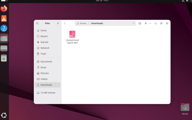This screenshot has height=120, width=192.
Task: Click the search-in-folder toolbar icon
Action: (140, 23)
